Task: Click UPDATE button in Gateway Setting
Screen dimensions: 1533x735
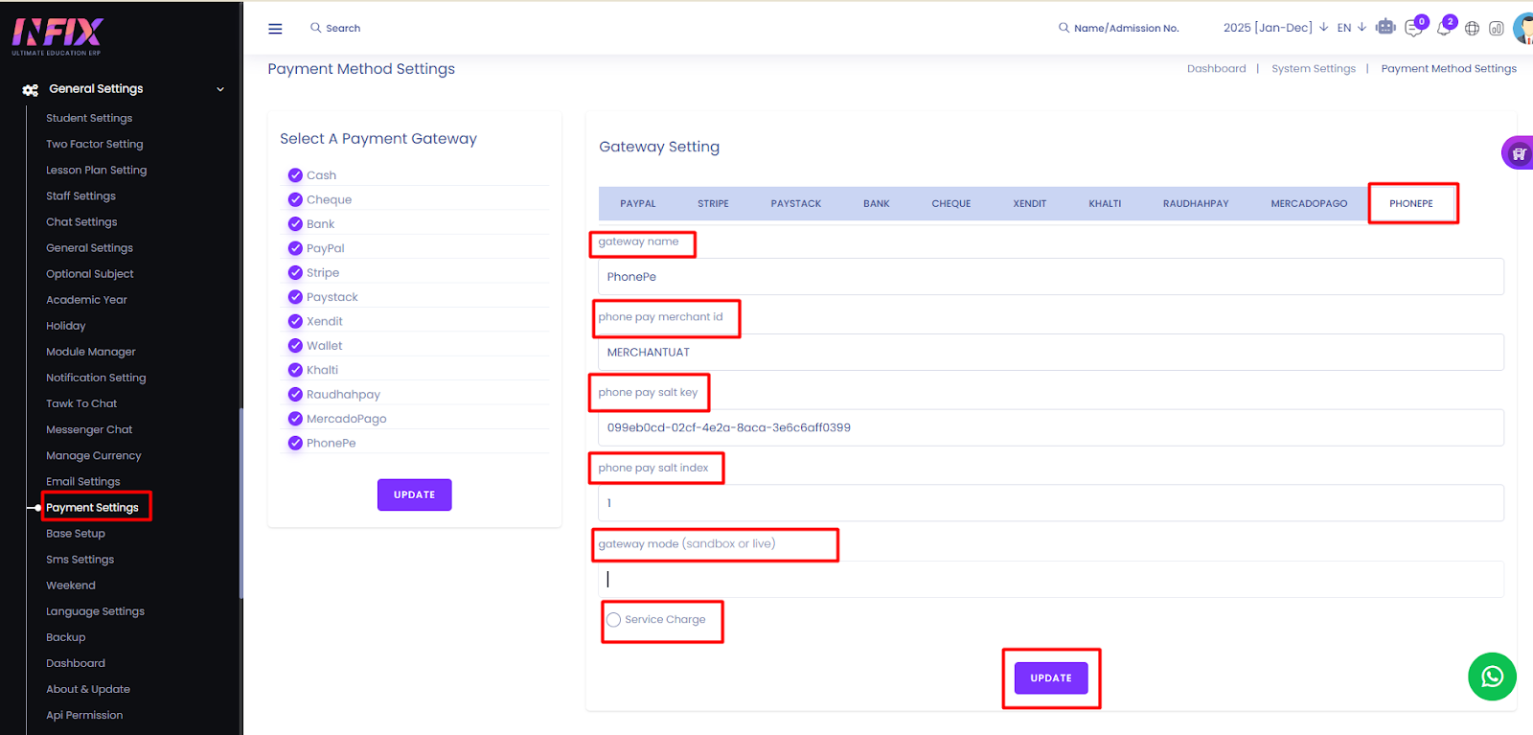Action: pos(1051,678)
